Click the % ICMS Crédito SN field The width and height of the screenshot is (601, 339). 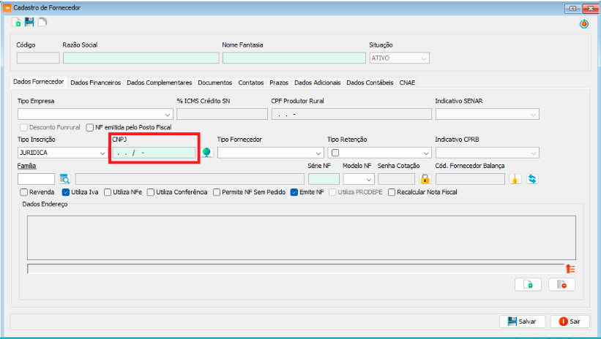[x=222, y=114]
